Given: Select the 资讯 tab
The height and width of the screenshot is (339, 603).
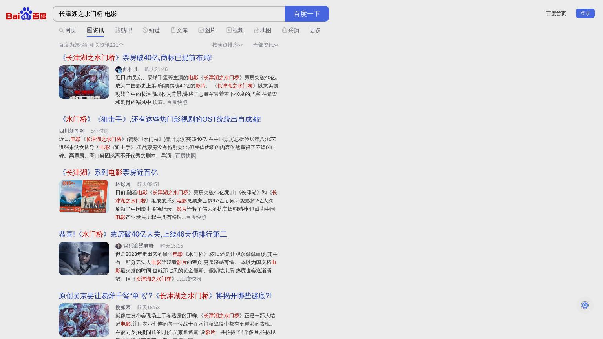Looking at the screenshot, I should [95, 30].
